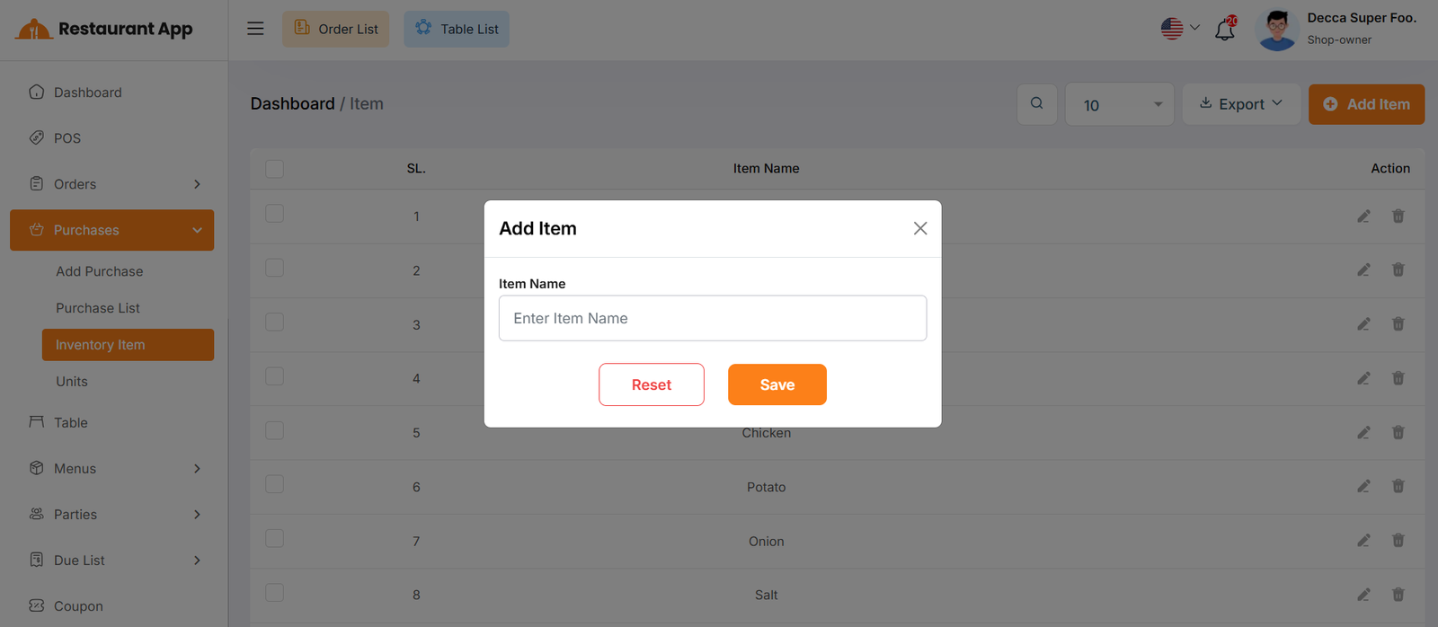Click the user profile avatar
The height and width of the screenshot is (627, 1438).
click(1276, 30)
